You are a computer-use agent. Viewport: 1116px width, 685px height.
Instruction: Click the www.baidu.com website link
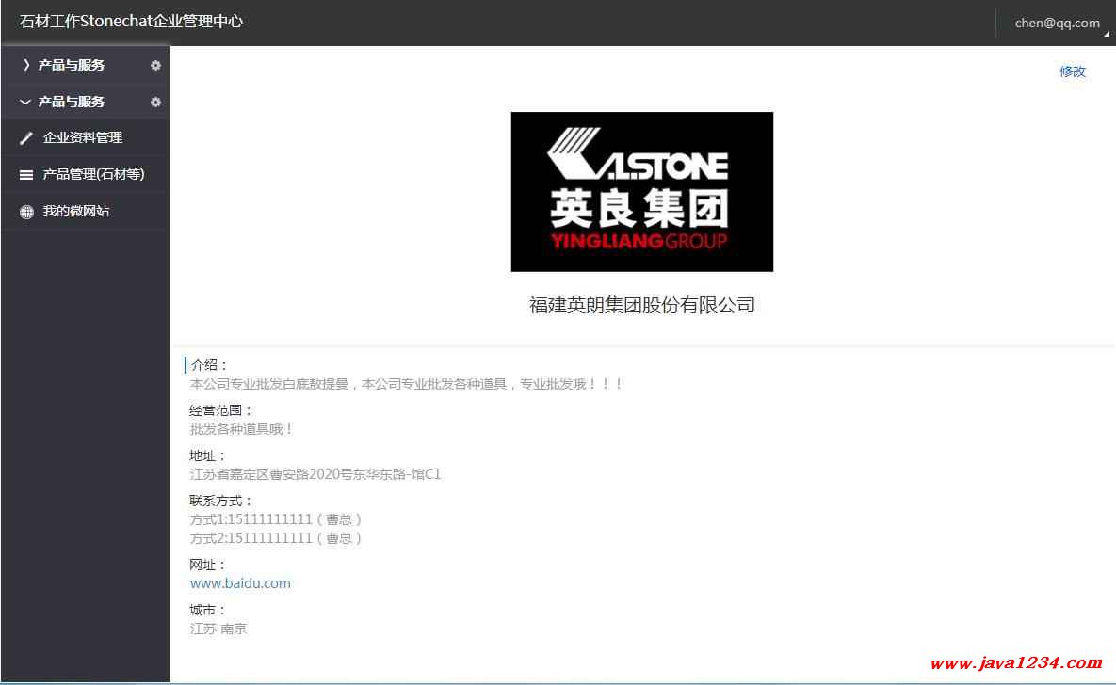240,583
